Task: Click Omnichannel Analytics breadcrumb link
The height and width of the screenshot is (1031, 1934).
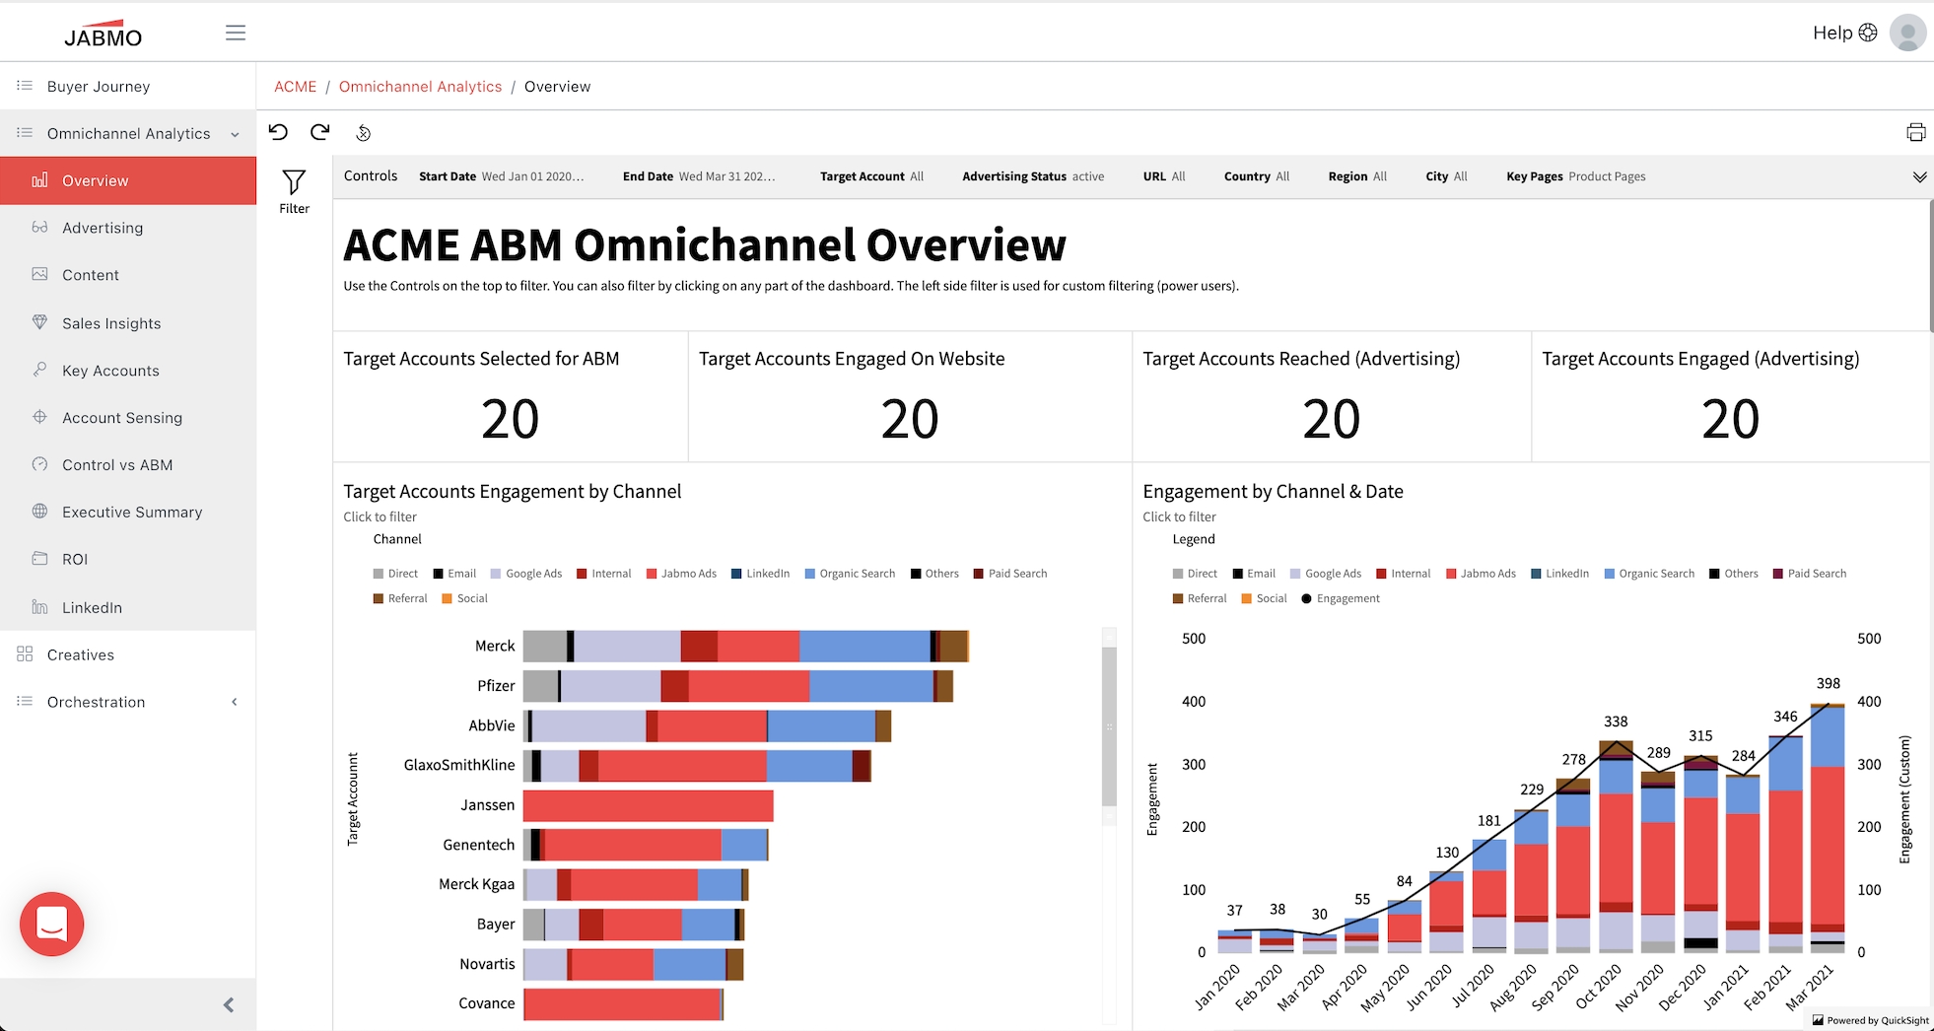Action: 420,87
